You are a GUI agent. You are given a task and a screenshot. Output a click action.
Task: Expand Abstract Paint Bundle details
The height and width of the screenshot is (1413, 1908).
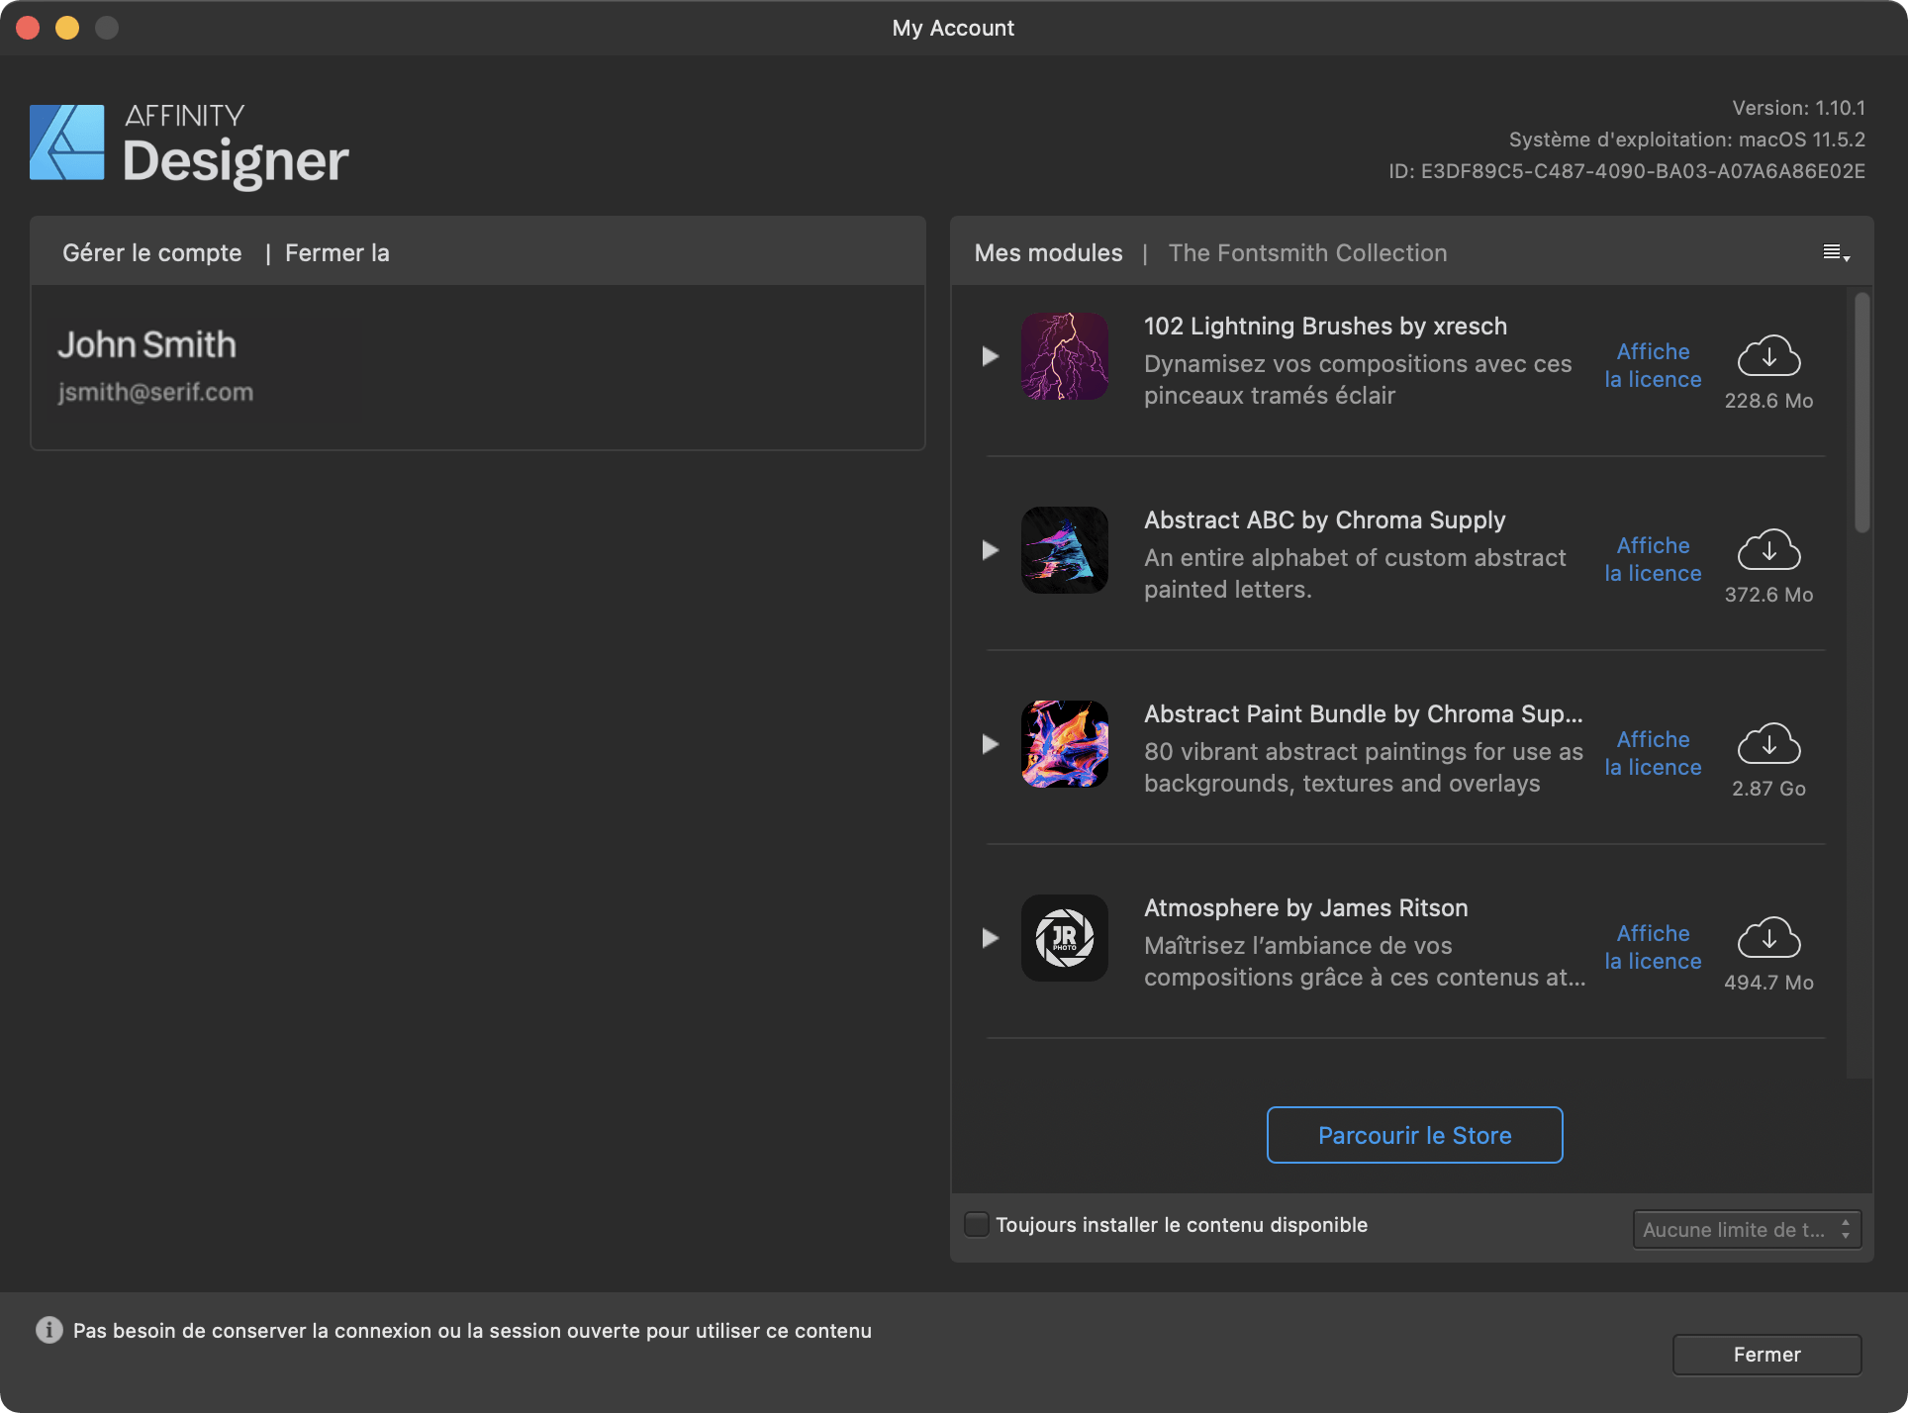click(x=990, y=744)
